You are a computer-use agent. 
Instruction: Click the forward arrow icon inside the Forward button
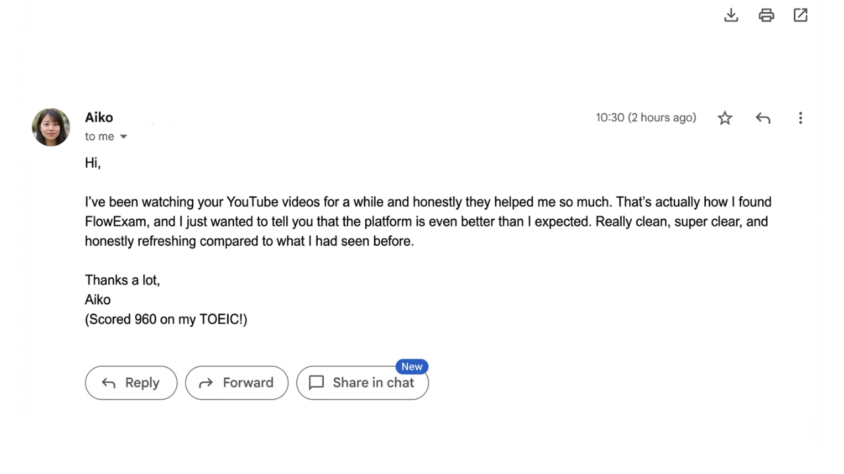(x=206, y=382)
